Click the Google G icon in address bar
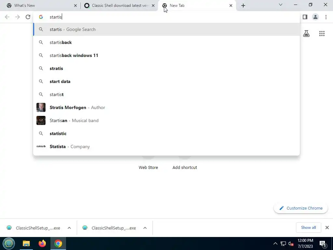 tap(41, 17)
